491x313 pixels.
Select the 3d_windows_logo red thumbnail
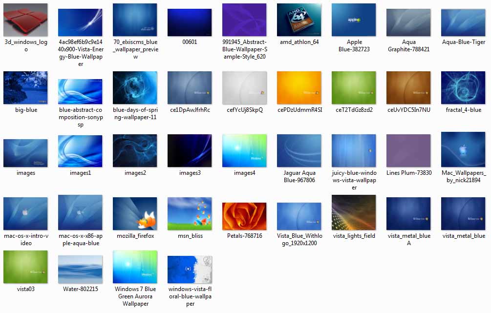(x=25, y=20)
